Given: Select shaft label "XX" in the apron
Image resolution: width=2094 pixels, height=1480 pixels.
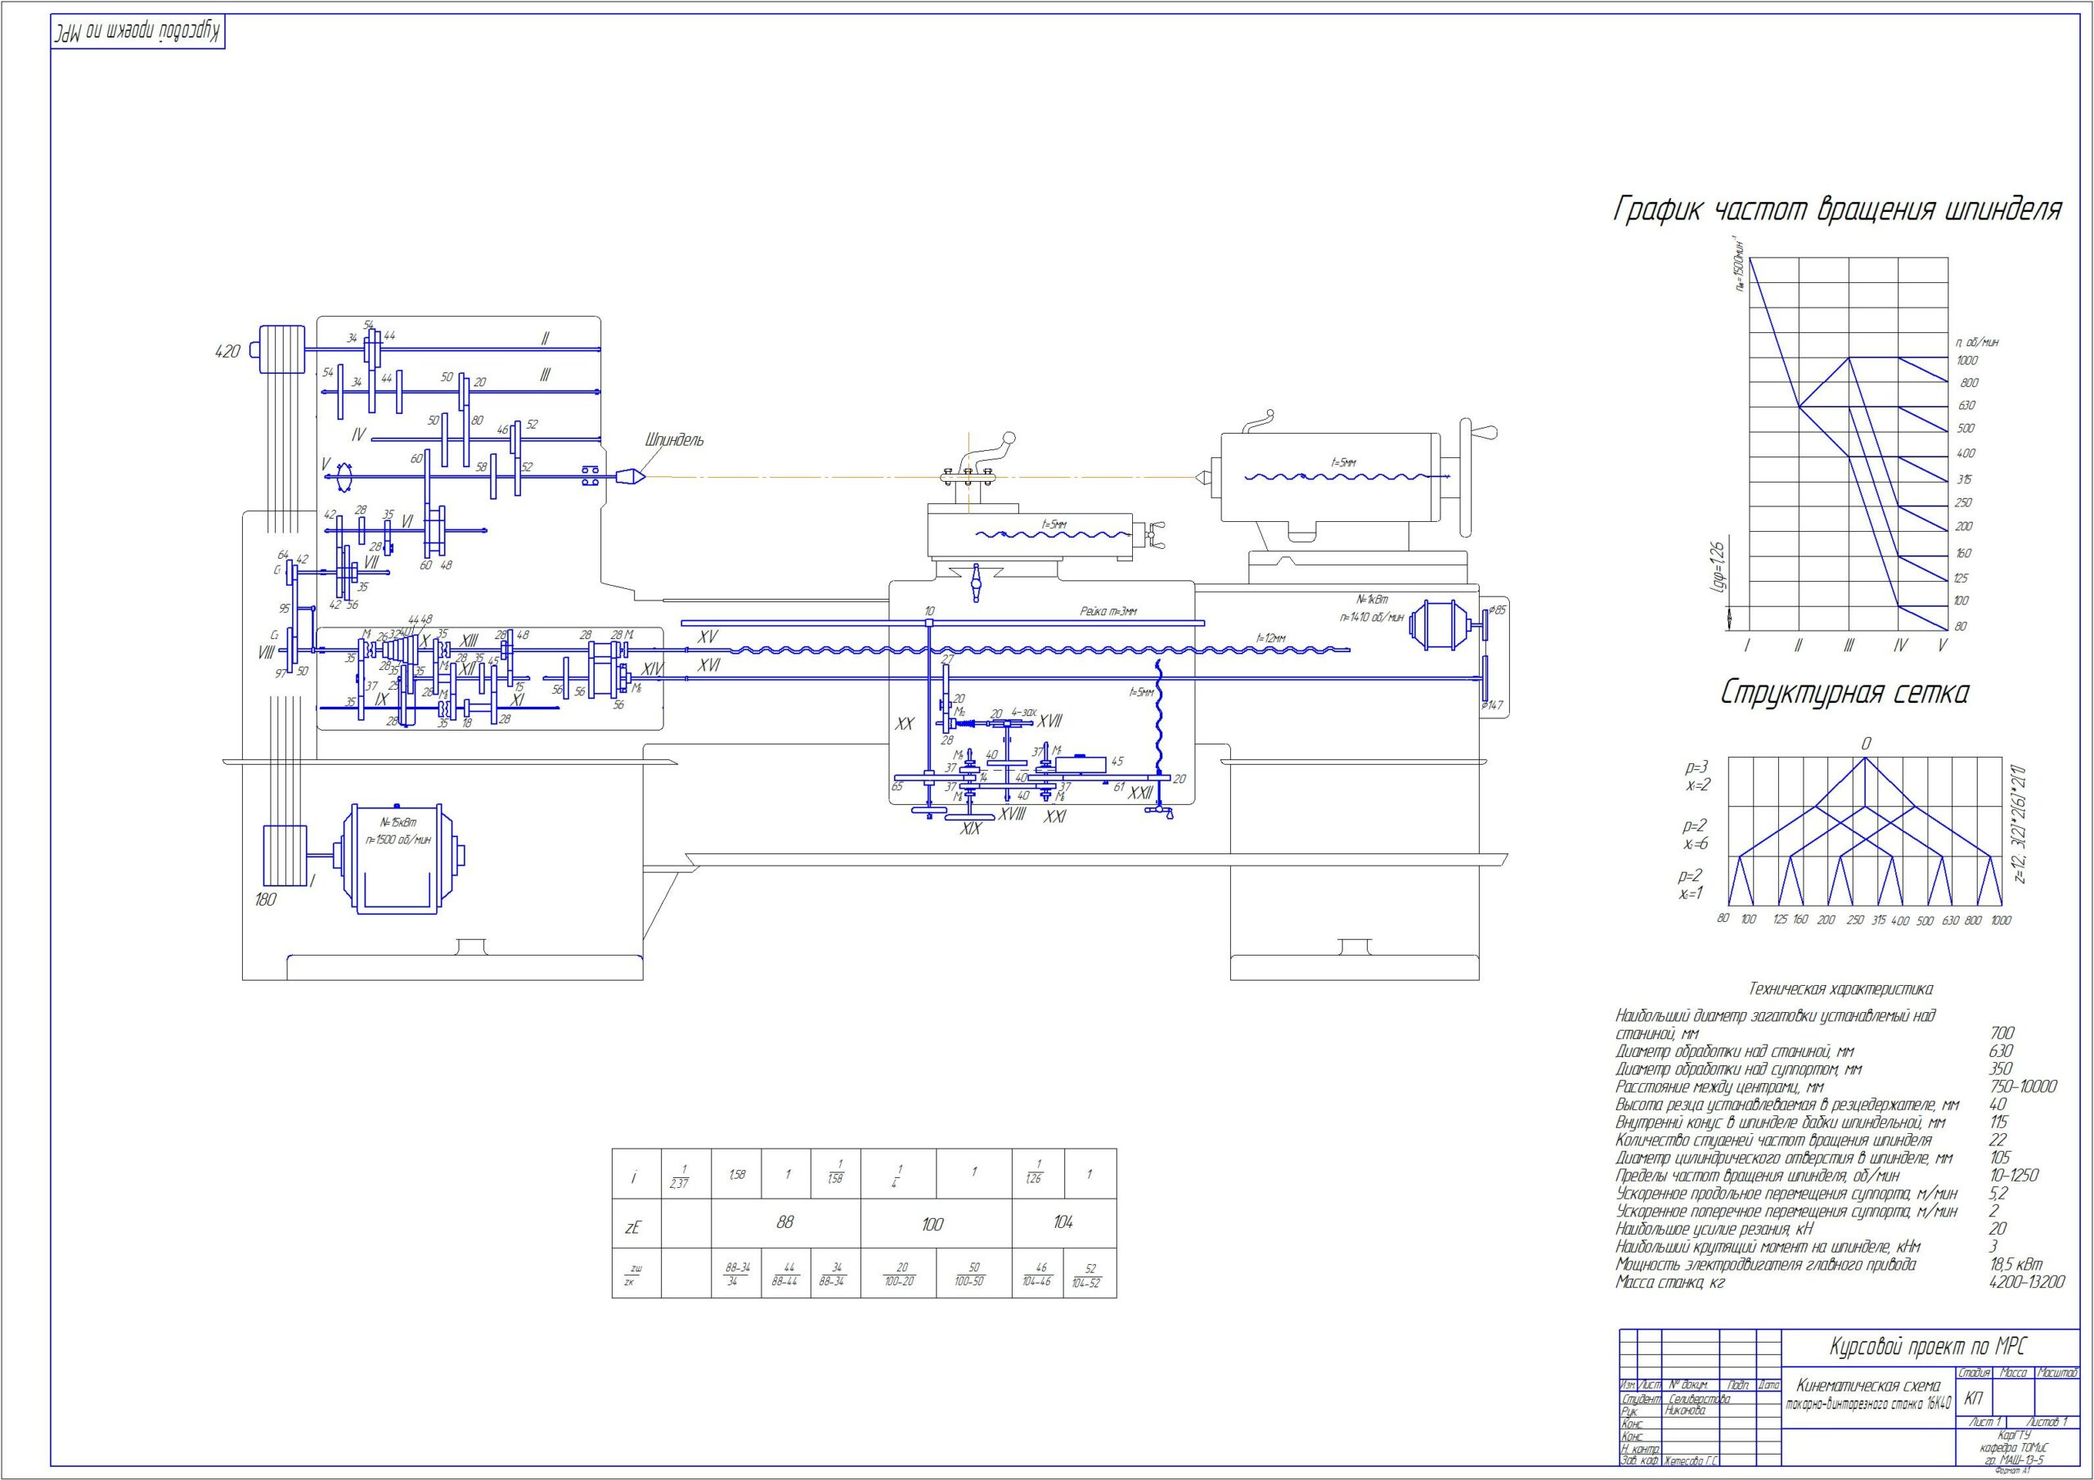Looking at the screenshot, I should click(x=904, y=723).
